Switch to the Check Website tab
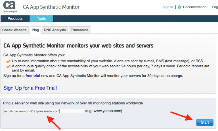 coord(14,30)
